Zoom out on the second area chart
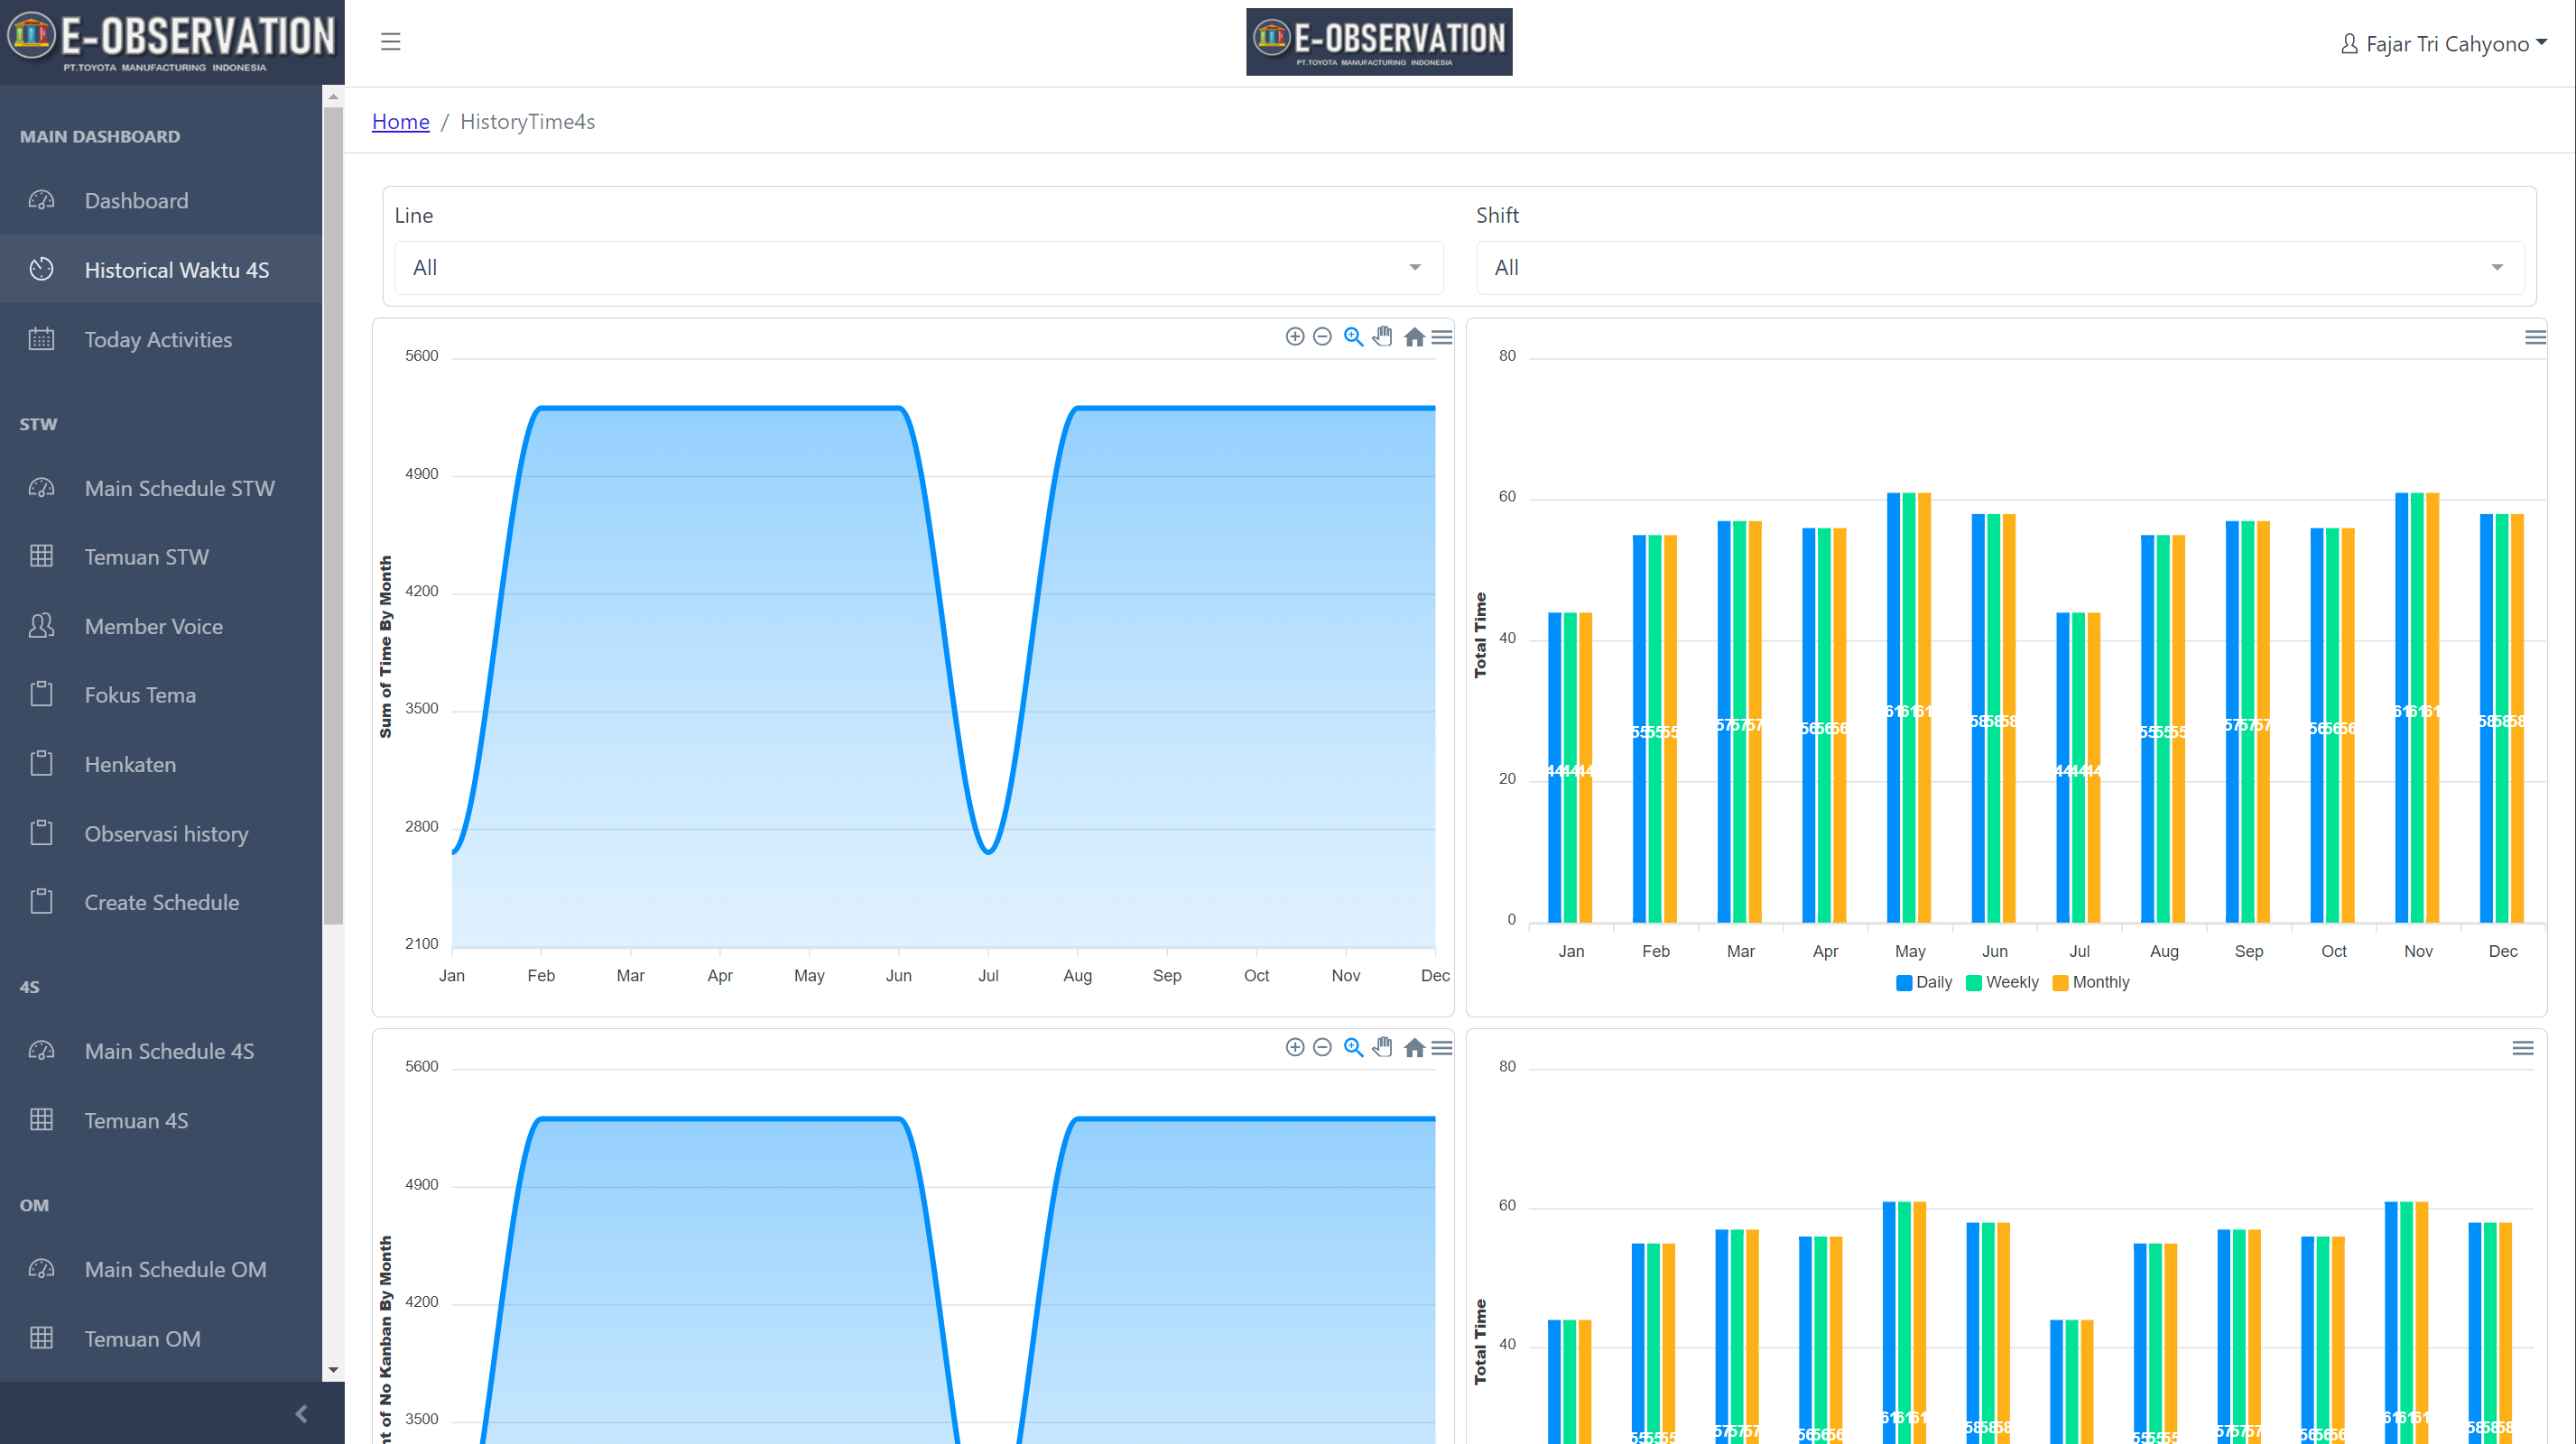Viewport: 2576px width, 1444px height. 1322,1047
